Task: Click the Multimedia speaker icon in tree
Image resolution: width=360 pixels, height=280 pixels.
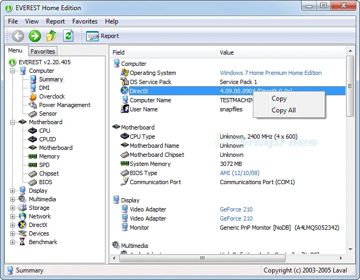Action: [22, 199]
